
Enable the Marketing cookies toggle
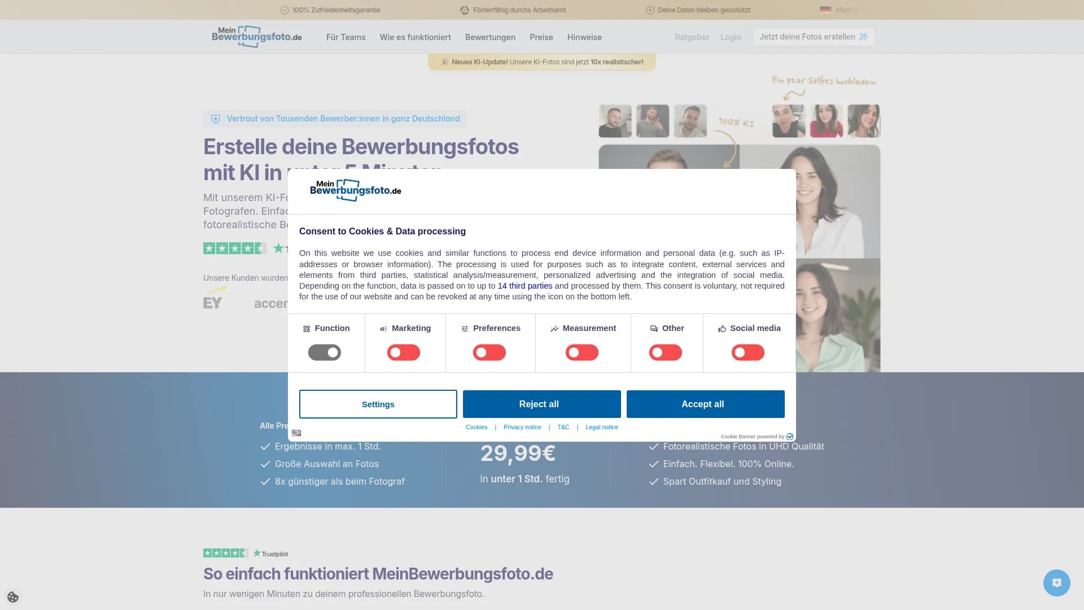[x=404, y=353]
